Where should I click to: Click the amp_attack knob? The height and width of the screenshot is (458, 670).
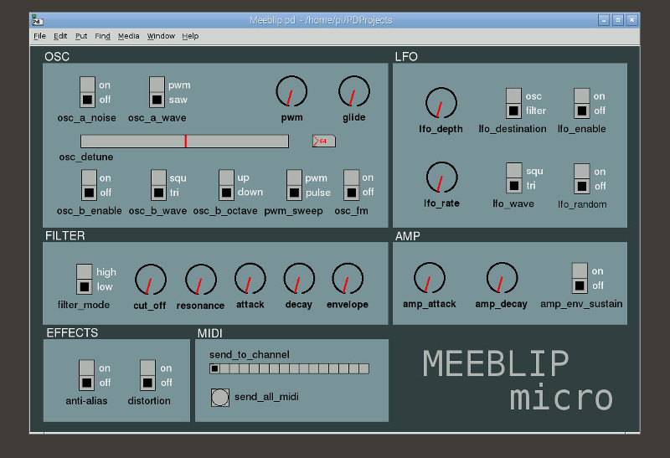tap(430, 278)
